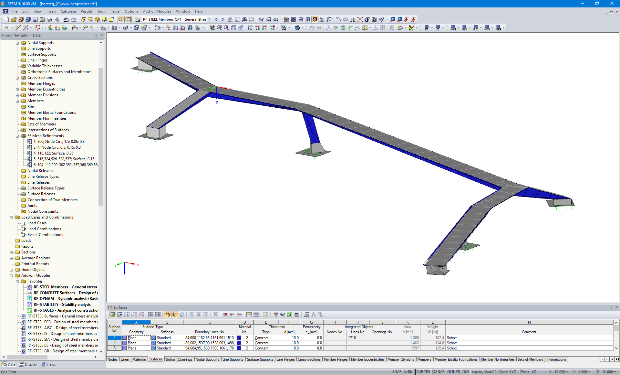
Task: Open the RF-STEEL Members CA1 module dropdown
Action: click(x=209, y=19)
